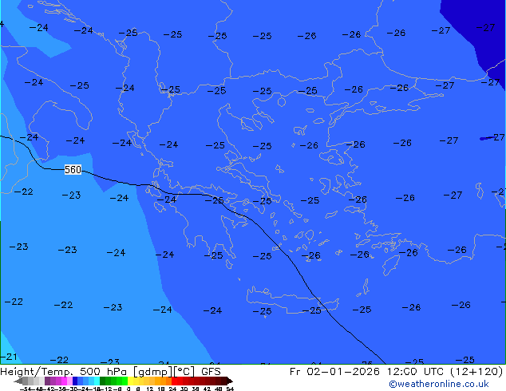
Task: Click the 560 height contour label
Action: point(73,170)
